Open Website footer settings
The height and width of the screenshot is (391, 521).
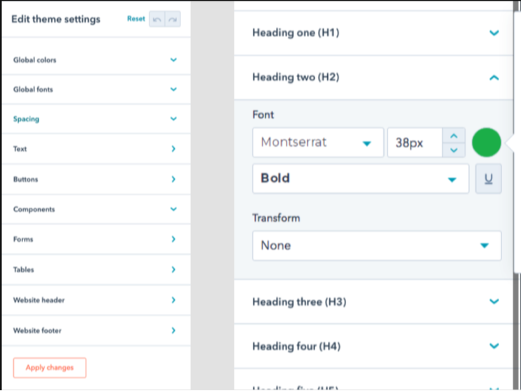[96, 331]
